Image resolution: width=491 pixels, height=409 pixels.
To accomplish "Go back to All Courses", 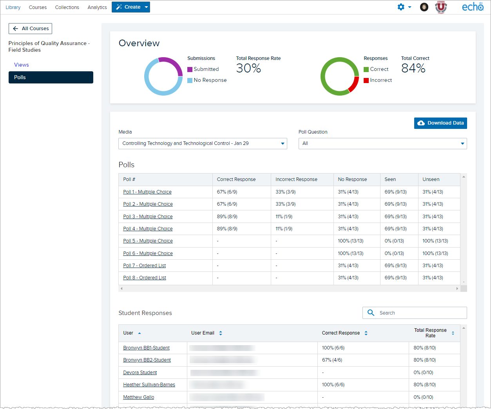I will (x=30, y=29).
